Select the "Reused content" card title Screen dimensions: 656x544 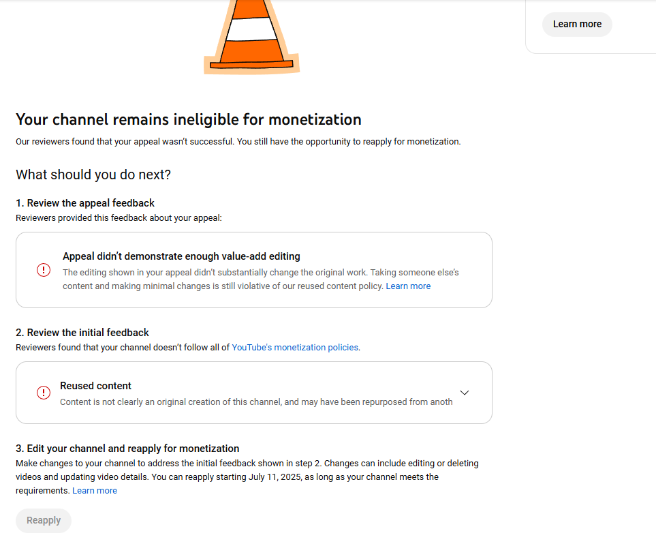coord(95,386)
